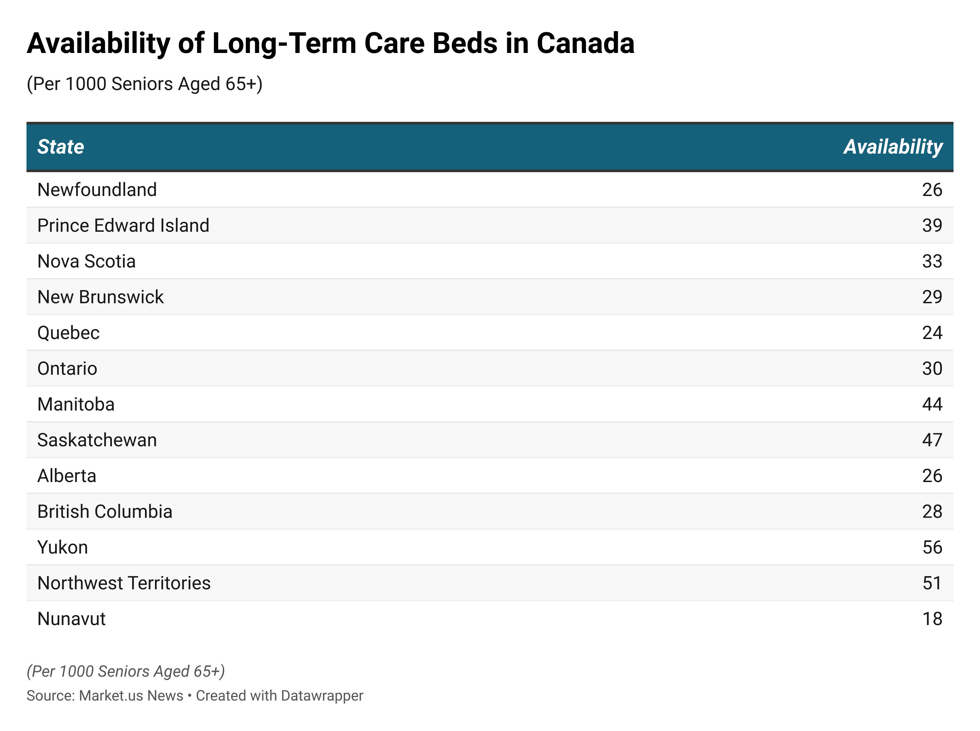
Task: Click the Market.us News source text
Action: (130, 696)
